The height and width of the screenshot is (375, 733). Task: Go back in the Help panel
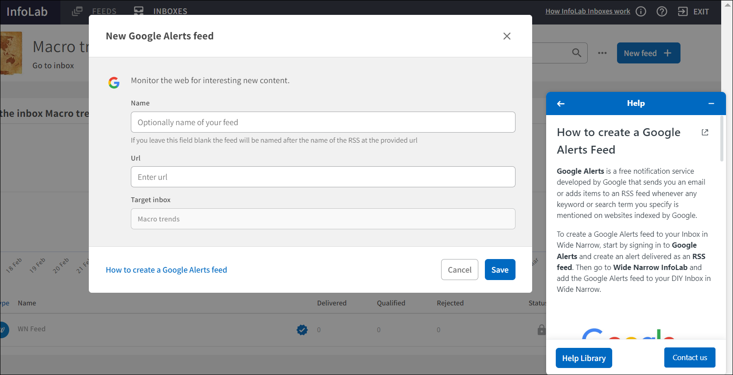pyautogui.click(x=561, y=104)
